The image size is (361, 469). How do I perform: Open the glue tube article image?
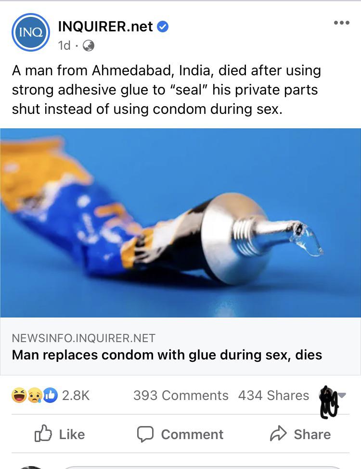point(180,222)
